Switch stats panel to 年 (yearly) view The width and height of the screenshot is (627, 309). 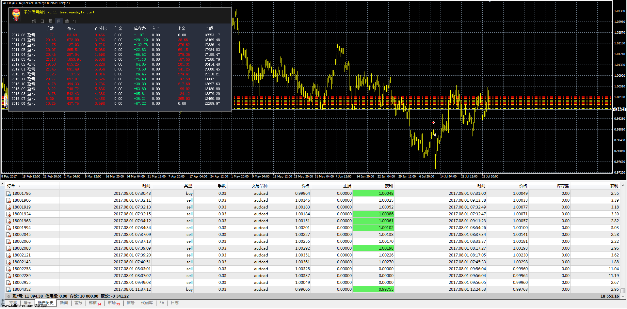[75, 21]
